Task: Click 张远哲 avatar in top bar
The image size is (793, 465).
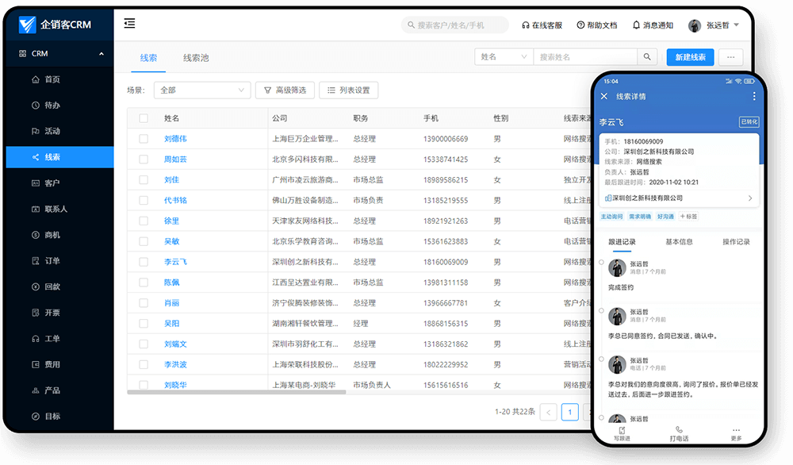Action: 695,25
